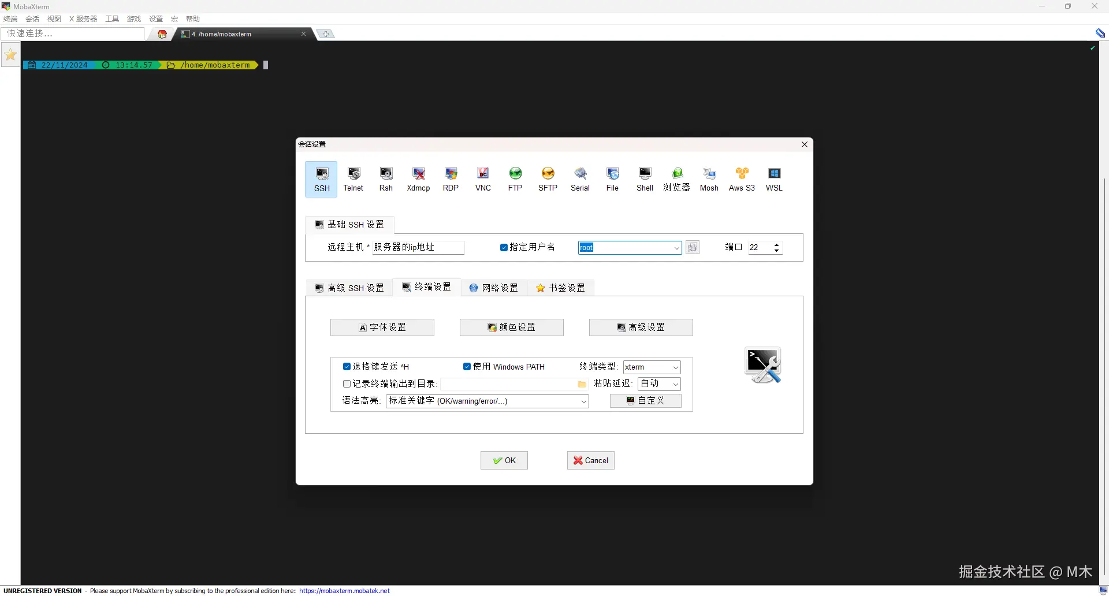Browse for log output folder
The image size is (1109, 596).
[582, 384]
